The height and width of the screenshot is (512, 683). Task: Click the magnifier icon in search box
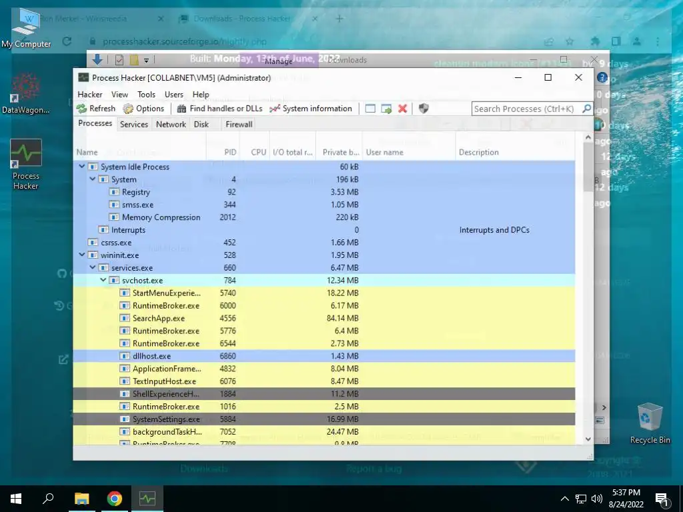click(586, 109)
